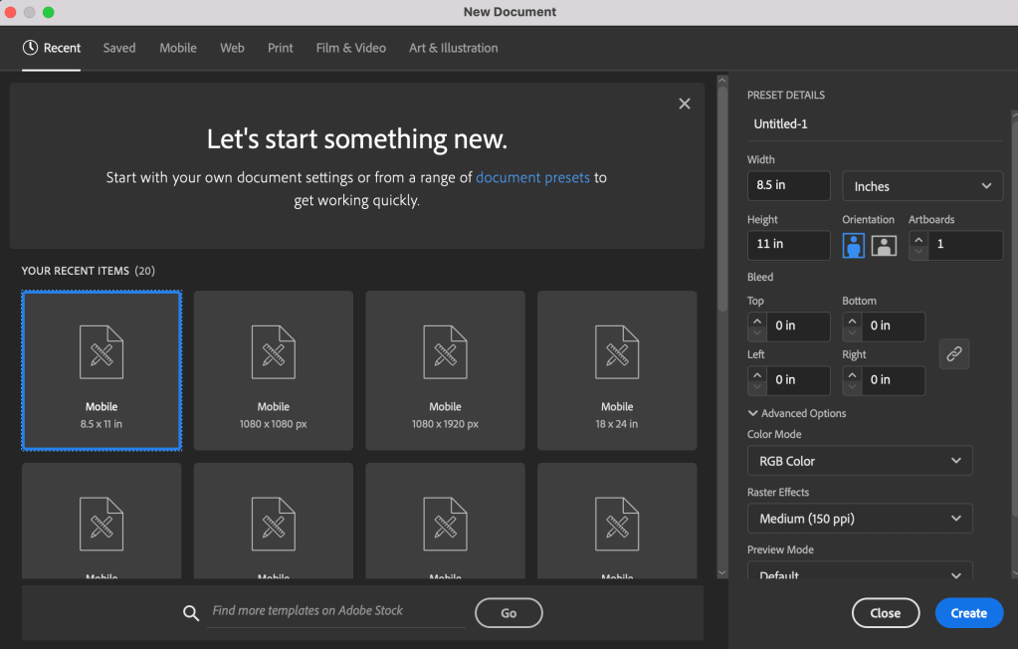Select portrait orientation icon
The image size is (1018, 649).
(x=853, y=246)
